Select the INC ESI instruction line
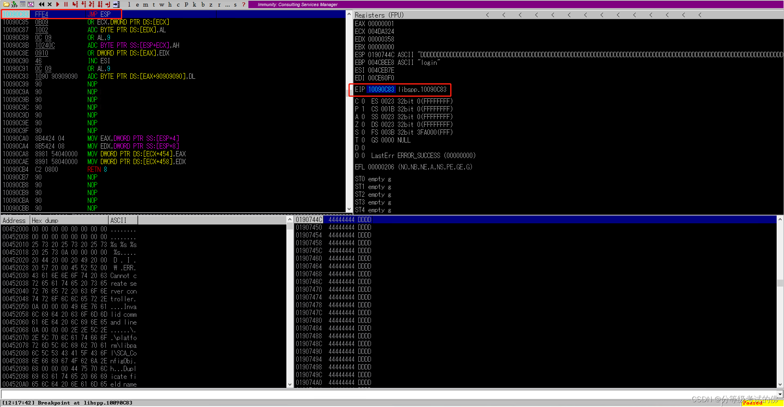This screenshot has height=407, width=784. tap(173, 61)
